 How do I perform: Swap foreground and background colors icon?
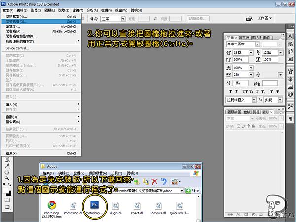coord(9,184)
